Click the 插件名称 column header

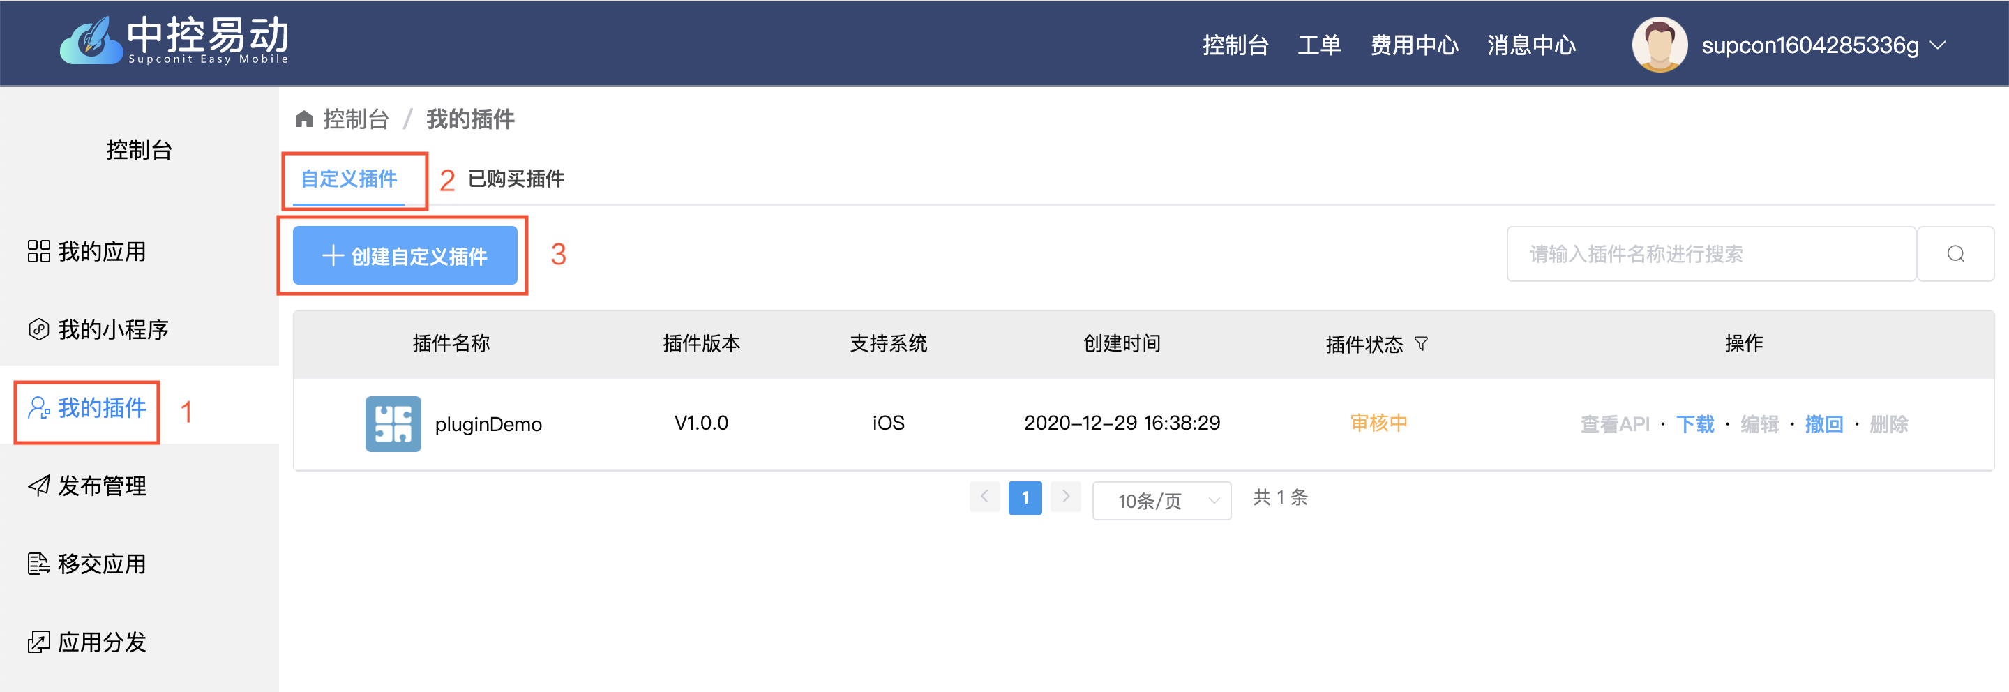451,343
